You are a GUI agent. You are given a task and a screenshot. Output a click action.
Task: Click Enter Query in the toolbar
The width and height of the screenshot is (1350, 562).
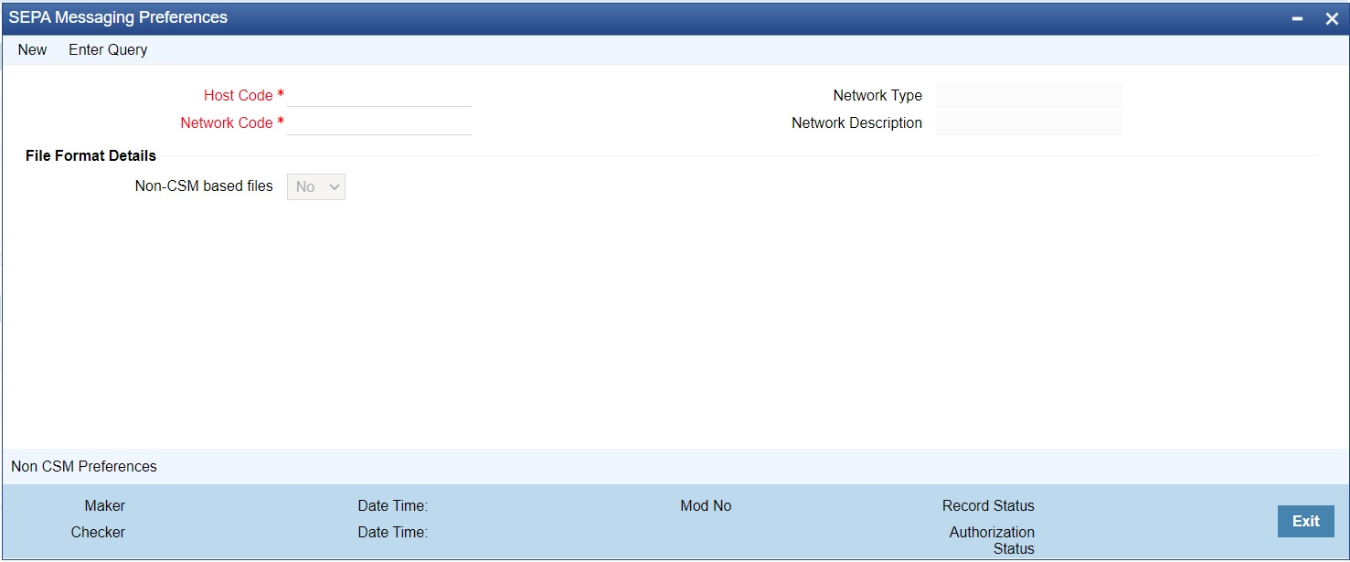[x=108, y=49]
